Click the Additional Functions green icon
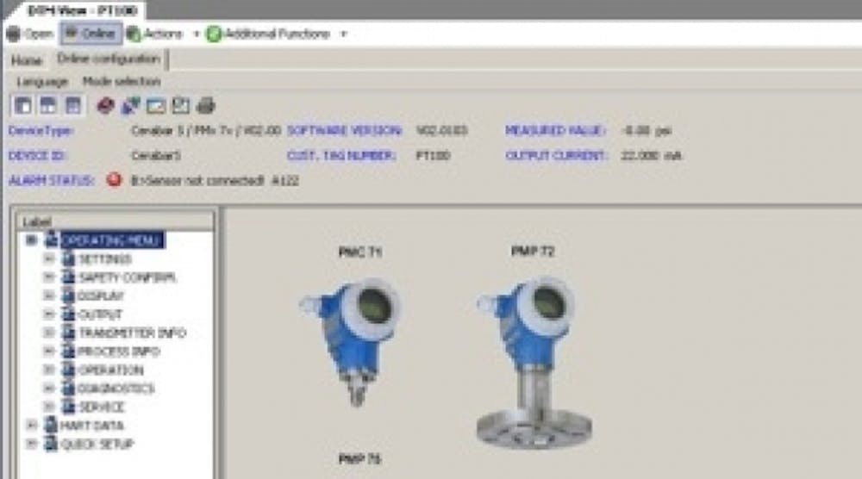 pos(214,34)
